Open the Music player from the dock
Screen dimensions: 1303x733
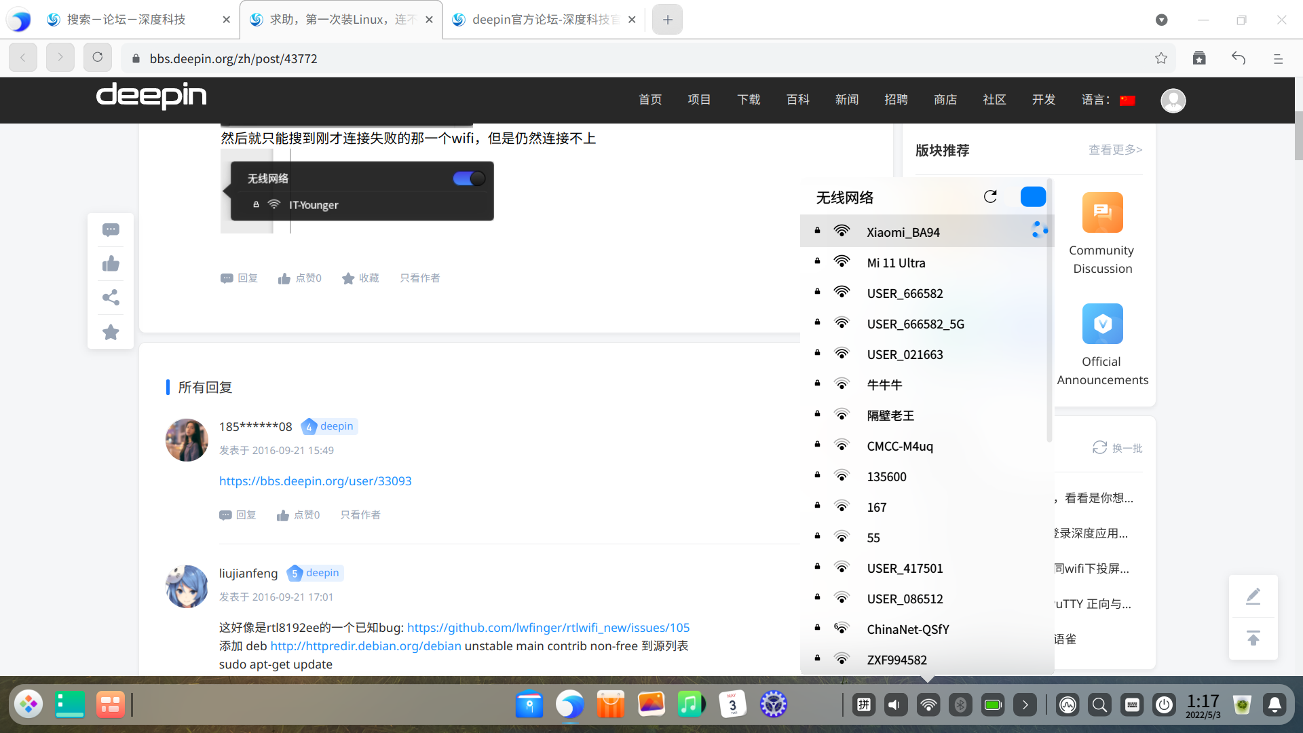pyautogui.click(x=692, y=704)
